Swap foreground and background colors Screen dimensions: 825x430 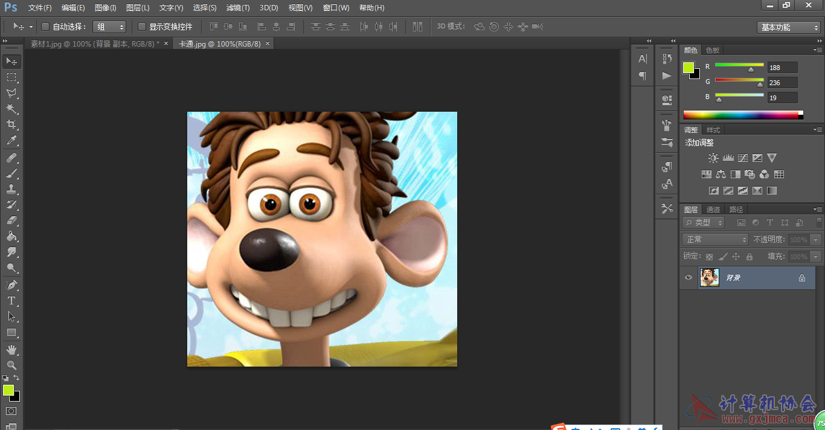(x=16, y=378)
